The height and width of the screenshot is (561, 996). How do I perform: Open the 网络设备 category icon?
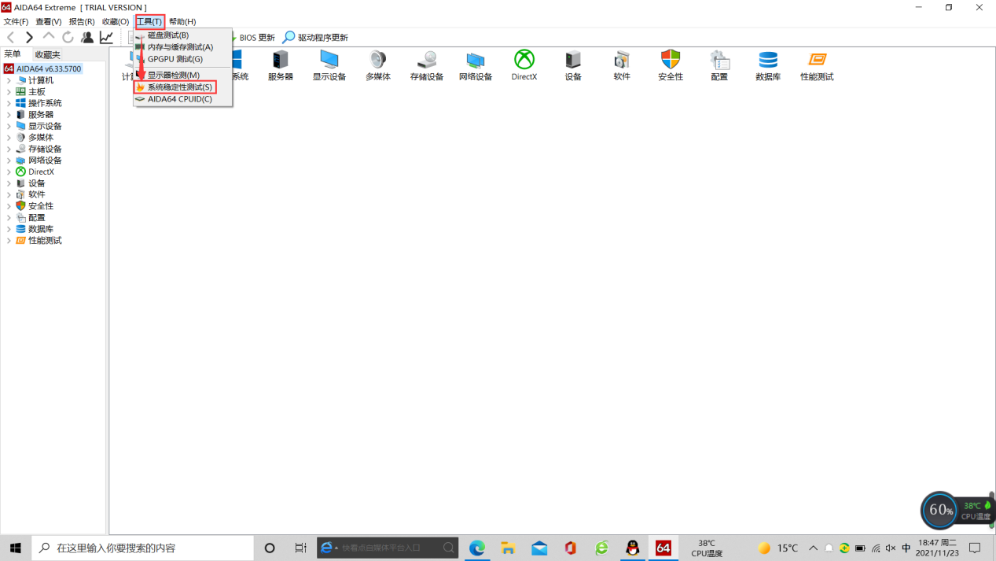(476, 65)
